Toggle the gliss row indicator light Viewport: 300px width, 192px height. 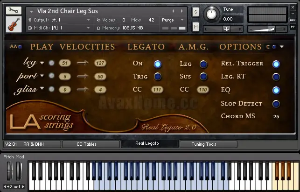point(51,89)
